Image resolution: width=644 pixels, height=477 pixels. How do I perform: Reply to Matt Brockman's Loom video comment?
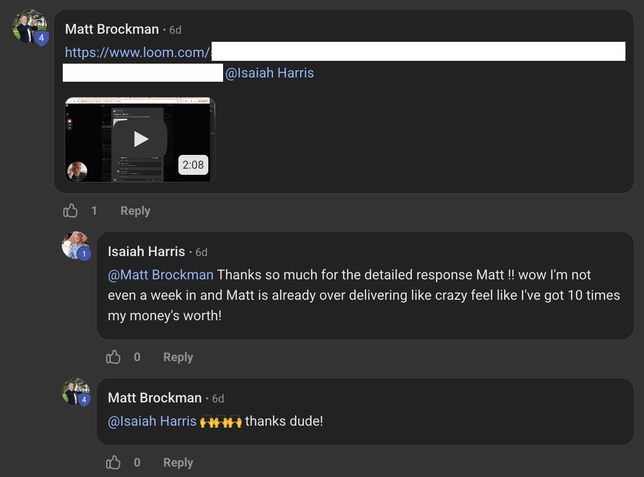coord(135,210)
